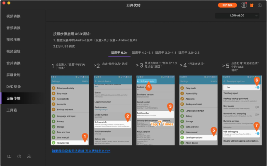Screen dimensions: 267x166
Task: Click the help question mark icon
Action: [19, 156]
